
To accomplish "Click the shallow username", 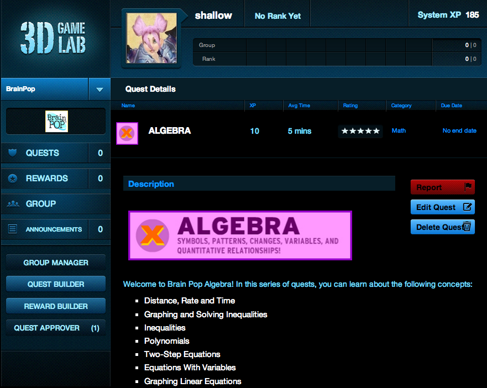I will pyautogui.click(x=213, y=15).
